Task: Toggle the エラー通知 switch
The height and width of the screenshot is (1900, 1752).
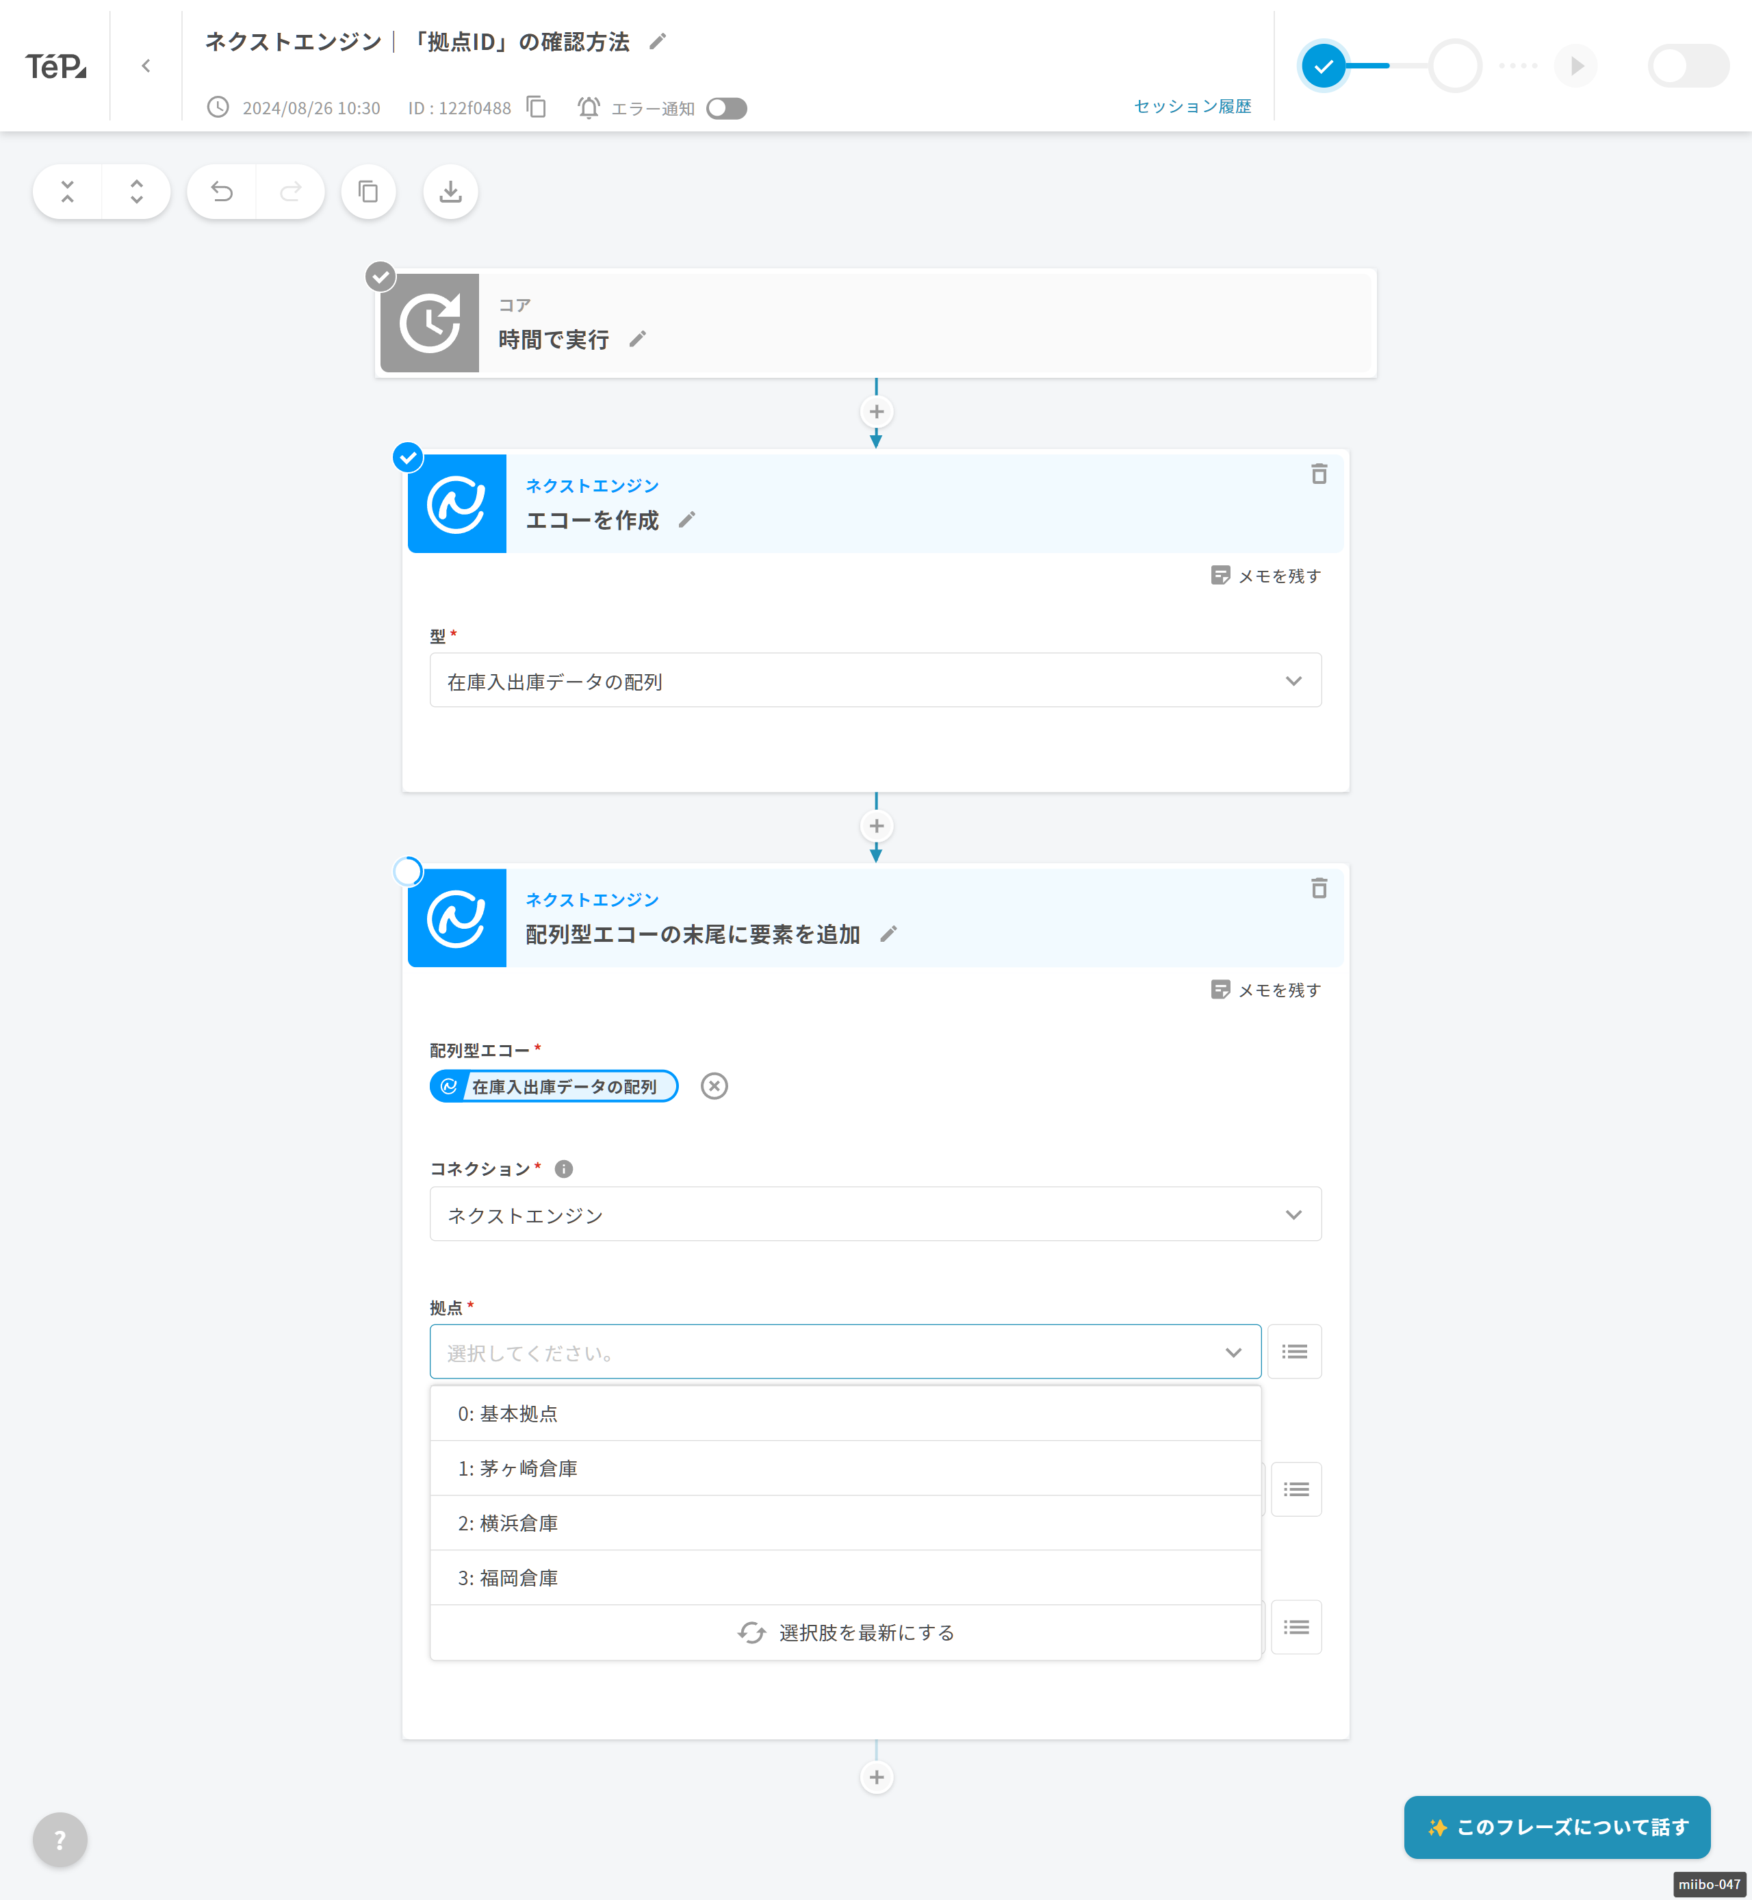Action: [727, 108]
